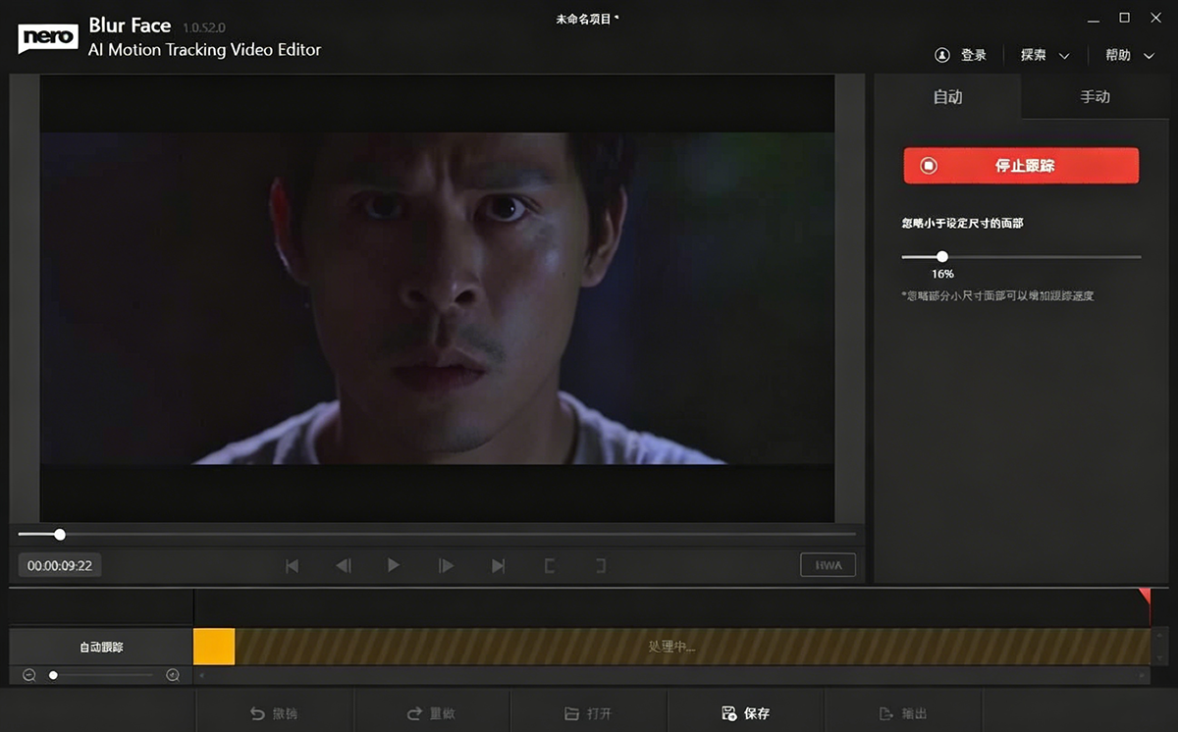The image size is (1178, 732).
Task: Jump to the start of the video
Action: 292,565
